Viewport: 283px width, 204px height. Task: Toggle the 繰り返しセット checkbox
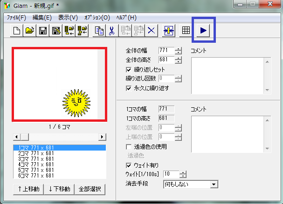click(129, 70)
